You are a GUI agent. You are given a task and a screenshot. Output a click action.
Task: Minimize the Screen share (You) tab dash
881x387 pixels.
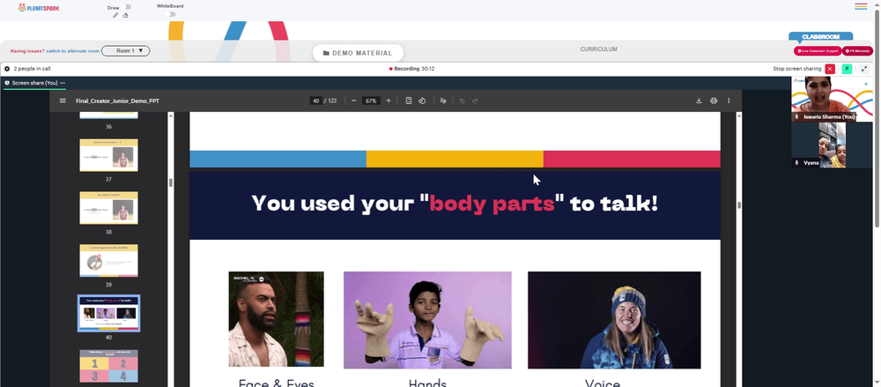coord(63,83)
